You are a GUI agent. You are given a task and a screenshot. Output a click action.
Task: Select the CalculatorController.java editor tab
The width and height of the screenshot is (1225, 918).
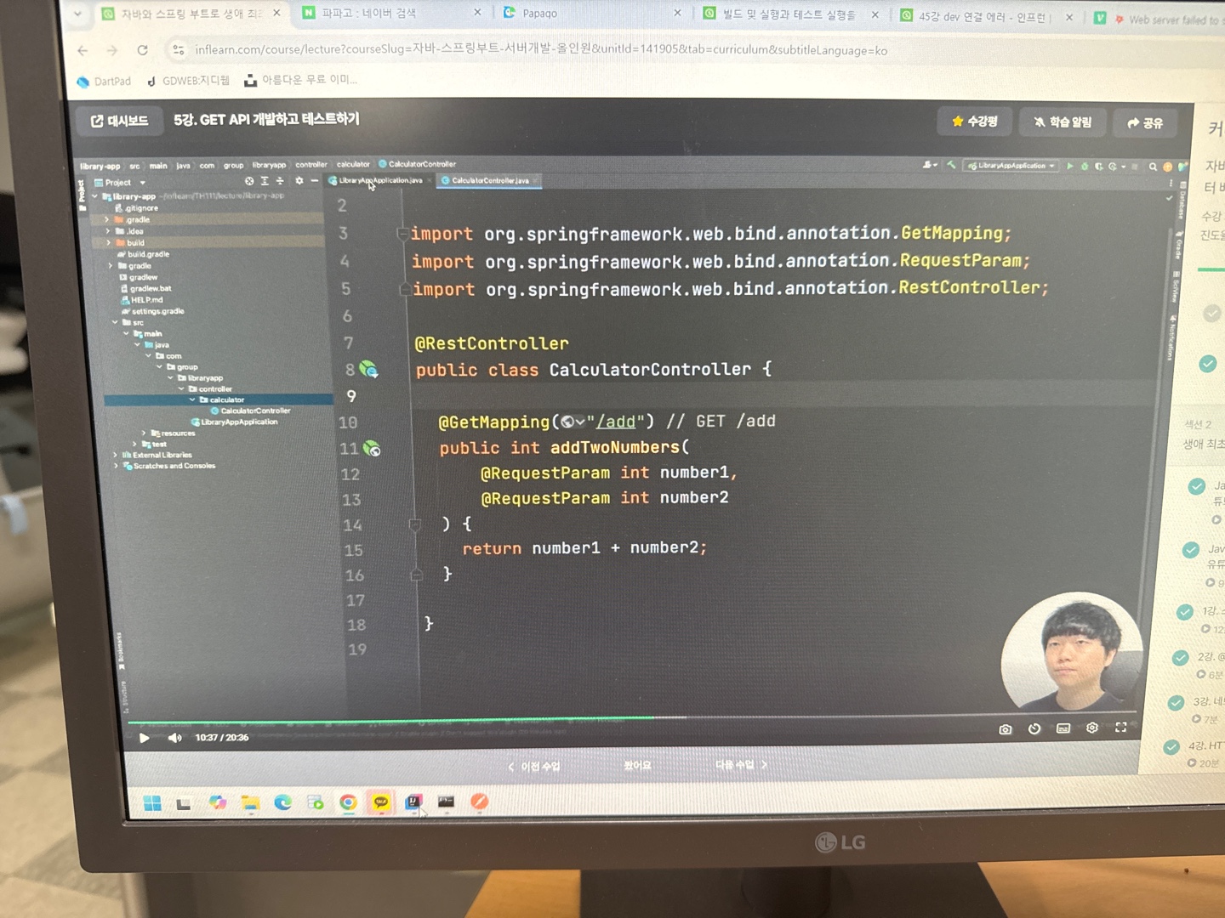490,180
